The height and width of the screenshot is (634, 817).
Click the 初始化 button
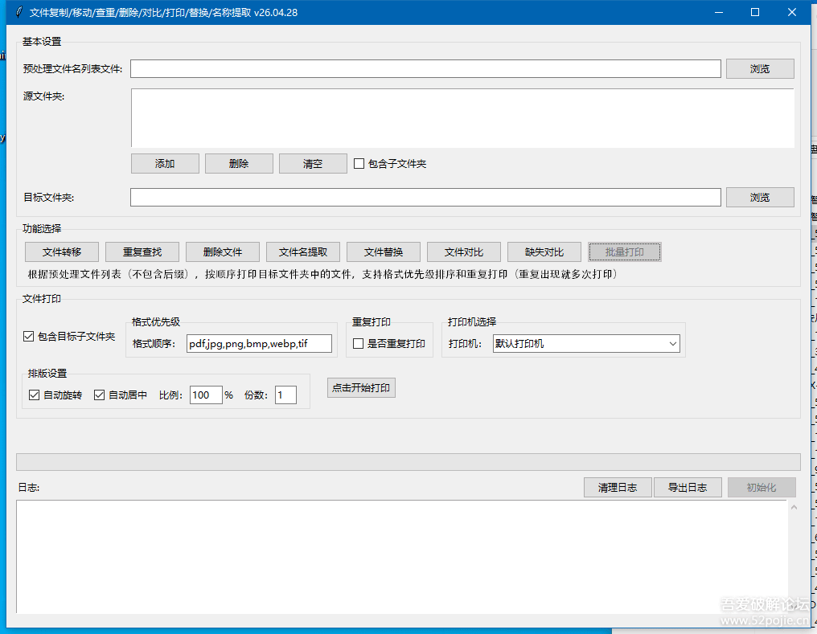762,487
